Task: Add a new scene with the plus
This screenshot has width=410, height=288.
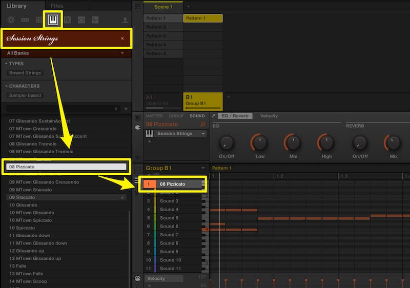Action: coord(189,7)
